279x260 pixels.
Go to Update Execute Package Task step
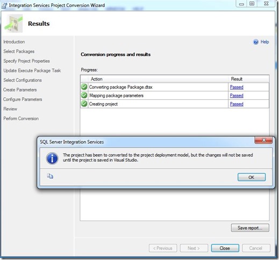(x=32, y=70)
